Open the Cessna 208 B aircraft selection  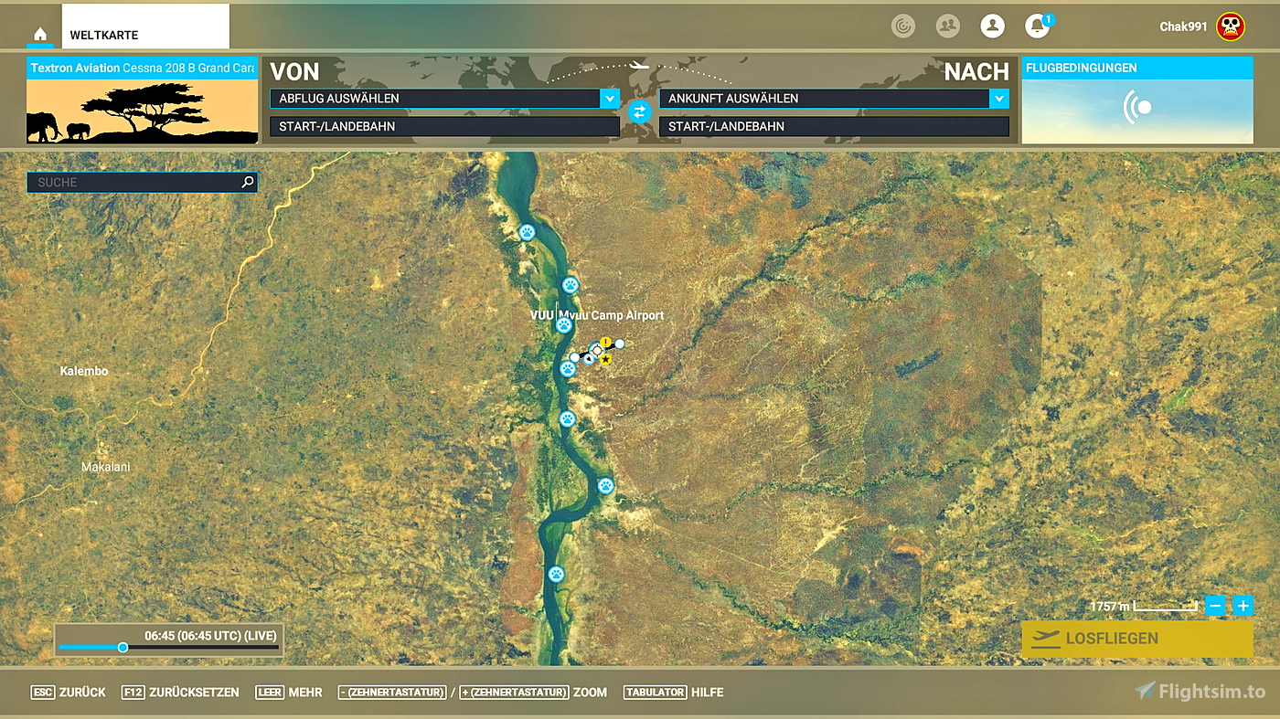pyautogui.click(x=142, y=100)
